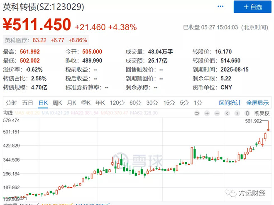Select the 1分 tab
Image resolution: width=274 pixels, height=205 pixels.
[198, 103]
